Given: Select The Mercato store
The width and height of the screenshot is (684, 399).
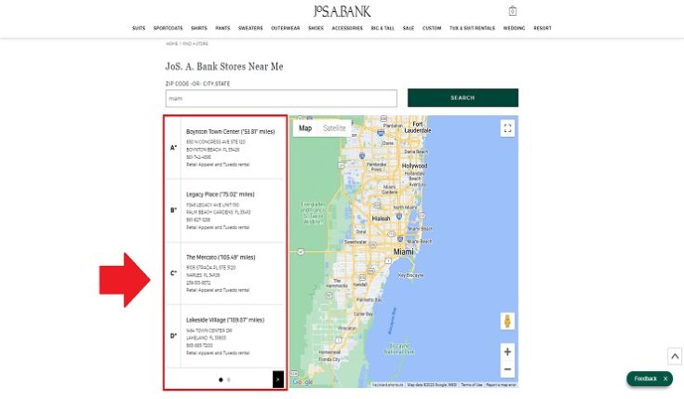Looking at the screenshot, I should [x=221, y=258].
